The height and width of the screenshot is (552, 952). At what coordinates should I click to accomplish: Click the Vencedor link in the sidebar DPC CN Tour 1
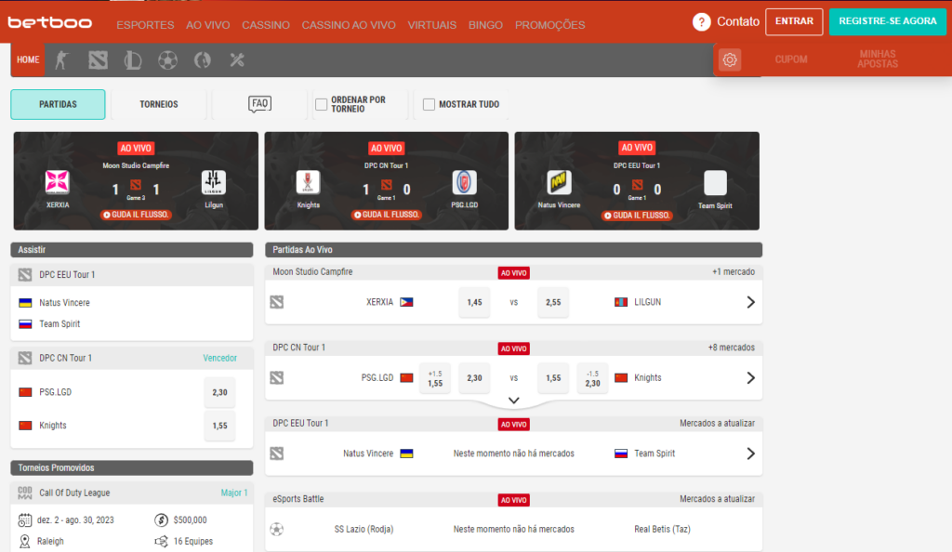(x=219, y=358)
